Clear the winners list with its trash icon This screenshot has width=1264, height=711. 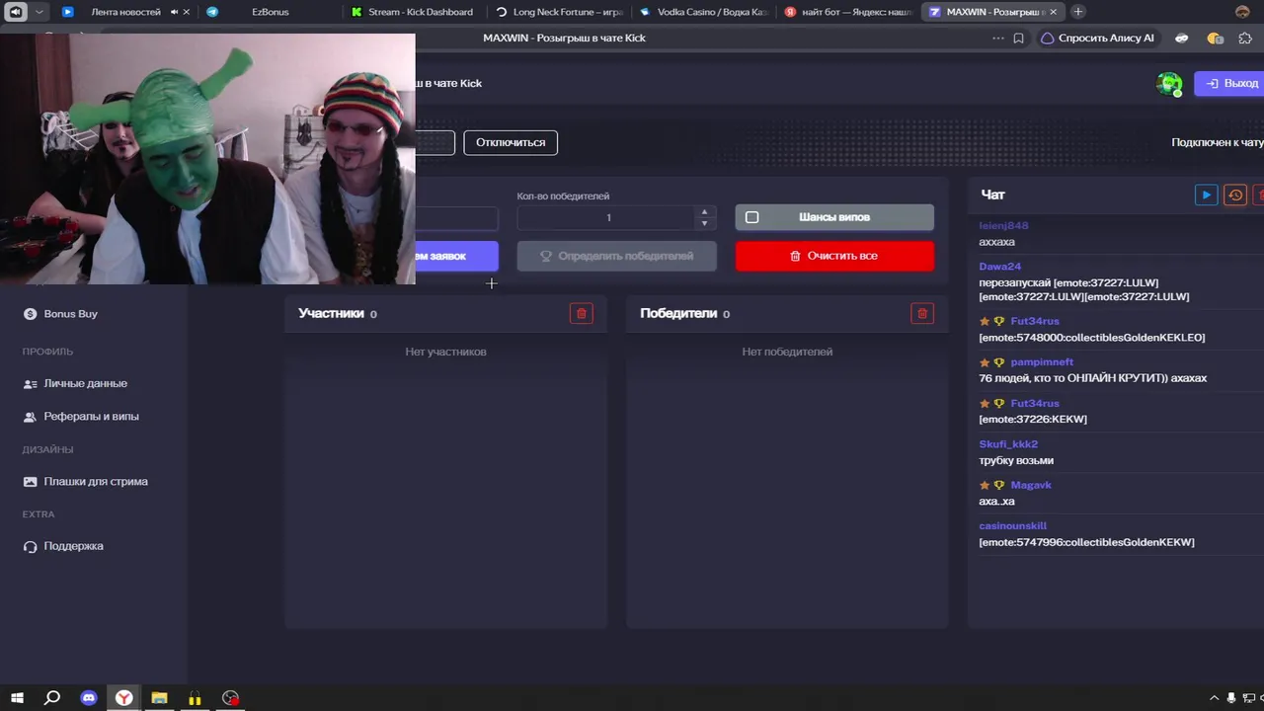point(922,313)
